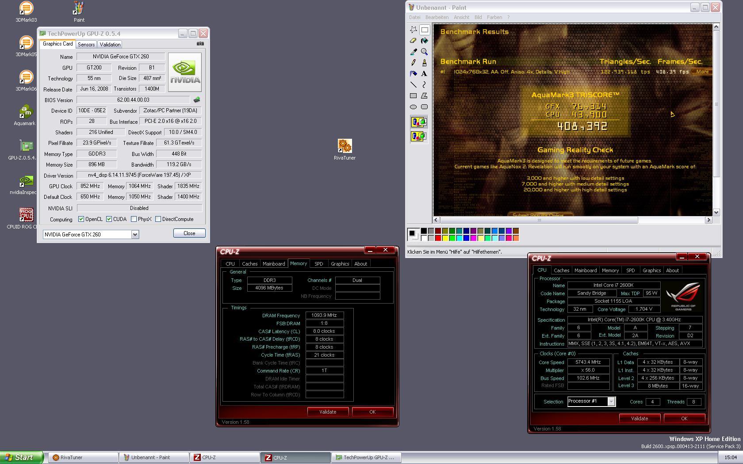
Task: Open the Datei menu in Paint
Action: [415, 17]
